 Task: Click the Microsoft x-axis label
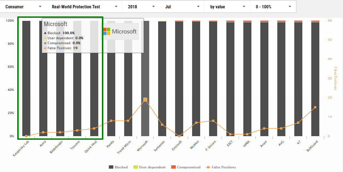pos(143,146)
